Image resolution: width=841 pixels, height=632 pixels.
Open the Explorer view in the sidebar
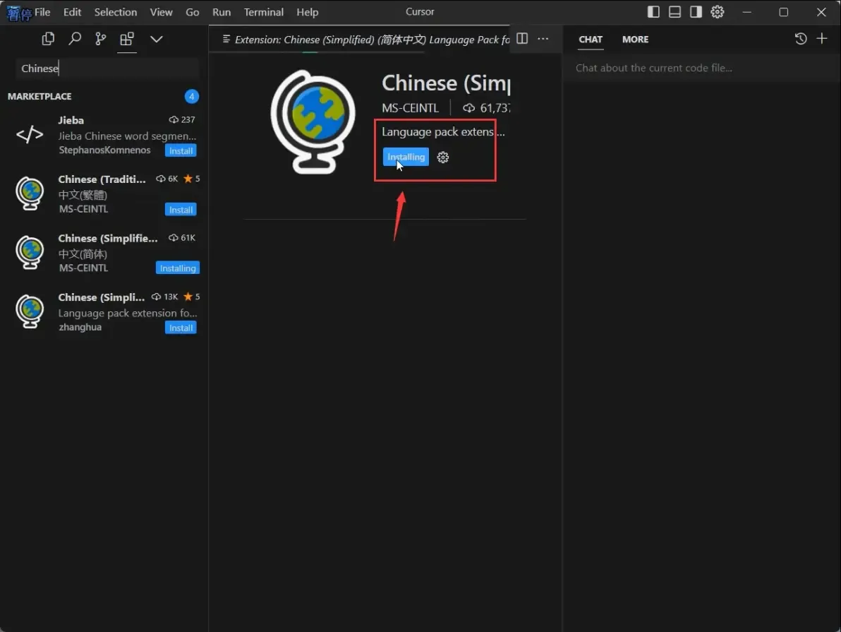tap(48, 39)
